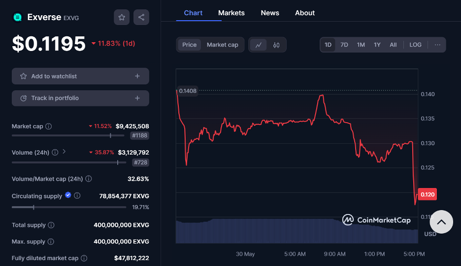Click the share icon button
The height and width of the screenshot is (266, 461).
pyautogui.click(x=141, y=17)
